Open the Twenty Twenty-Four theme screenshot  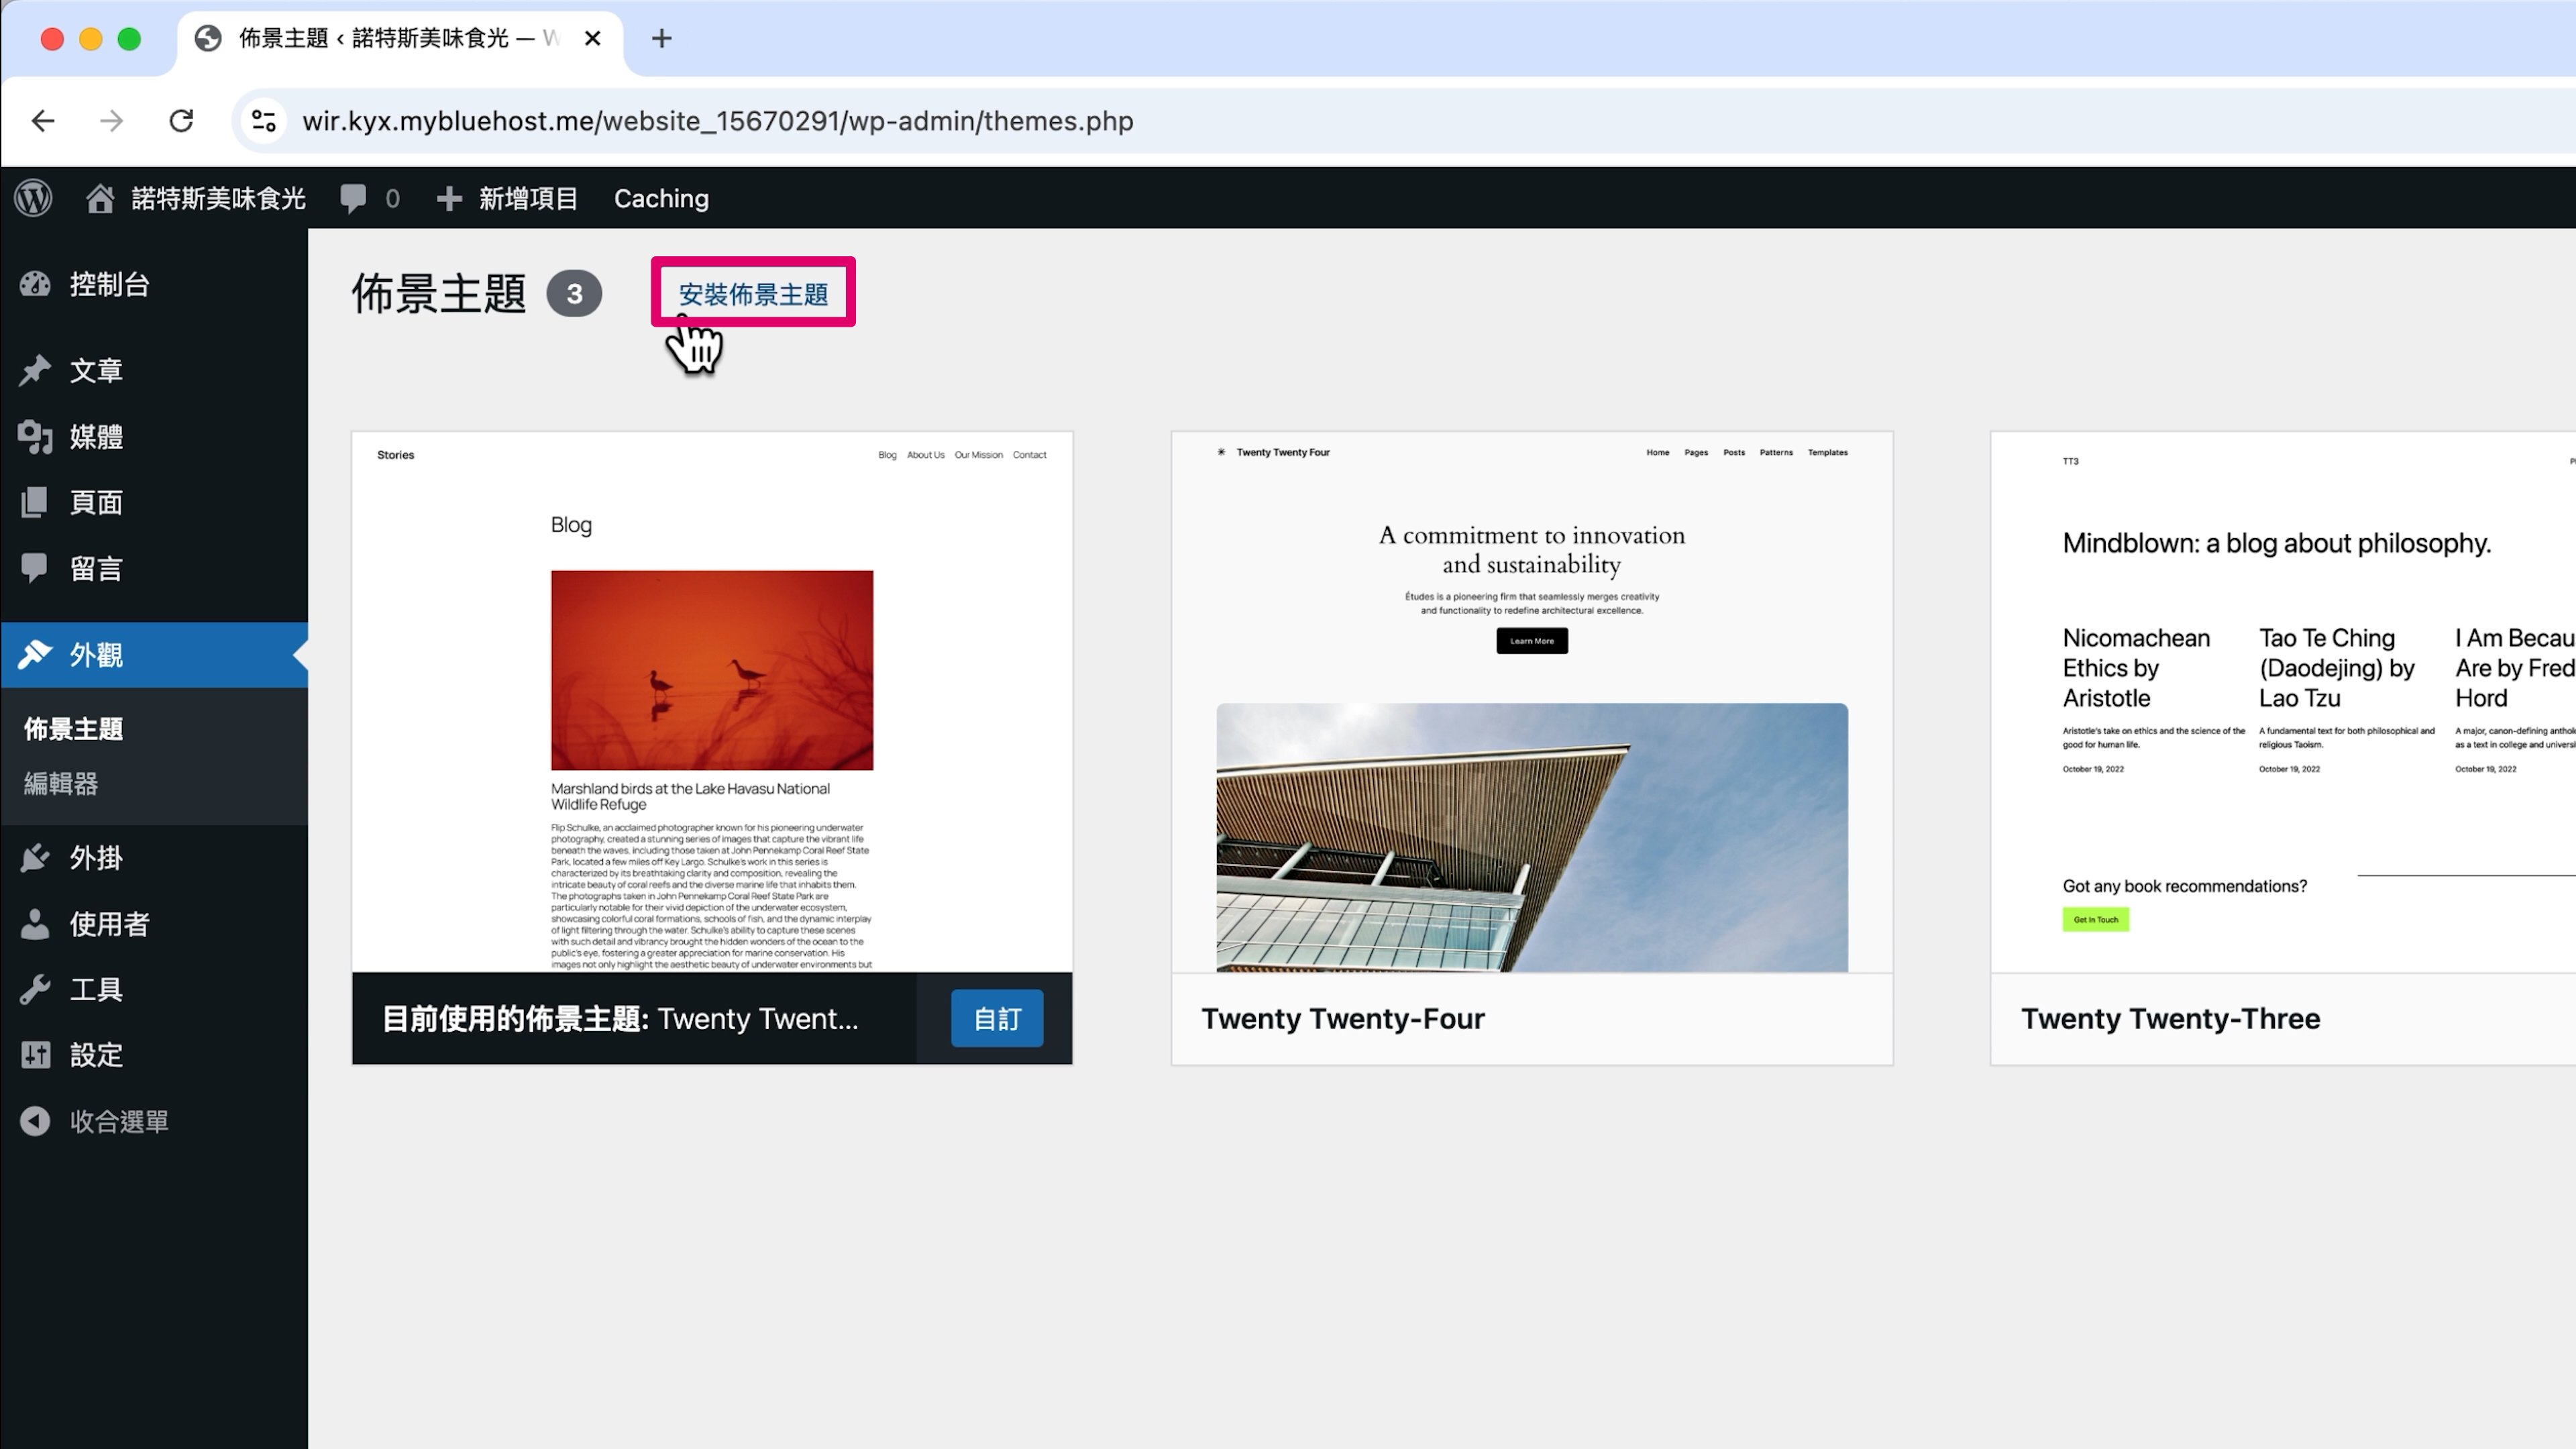pos(1532,702)
